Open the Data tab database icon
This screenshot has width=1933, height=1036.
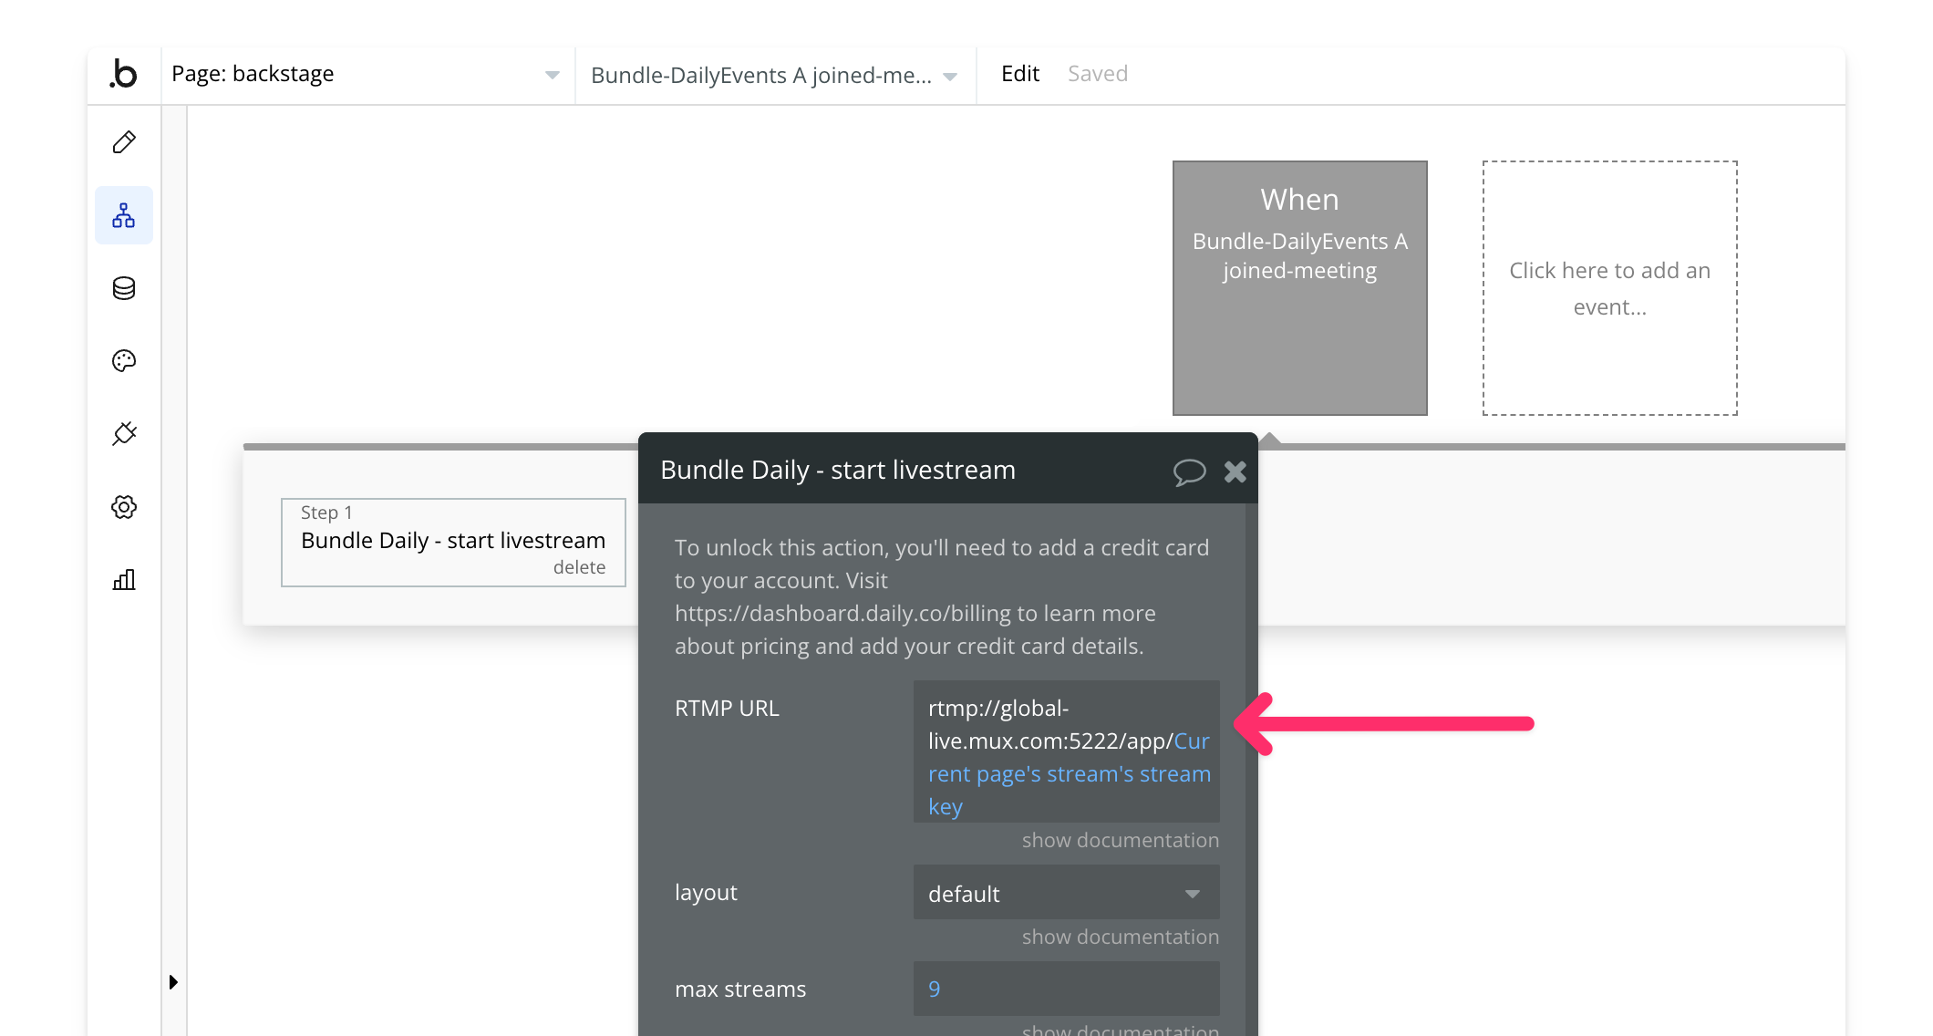point(124,288)
